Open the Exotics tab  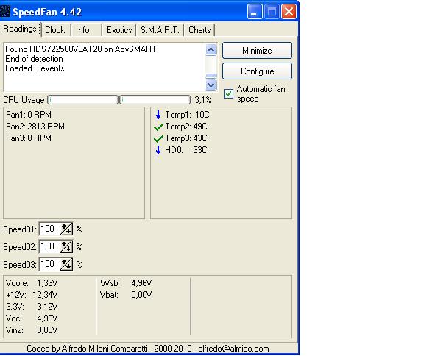(119, 30)
